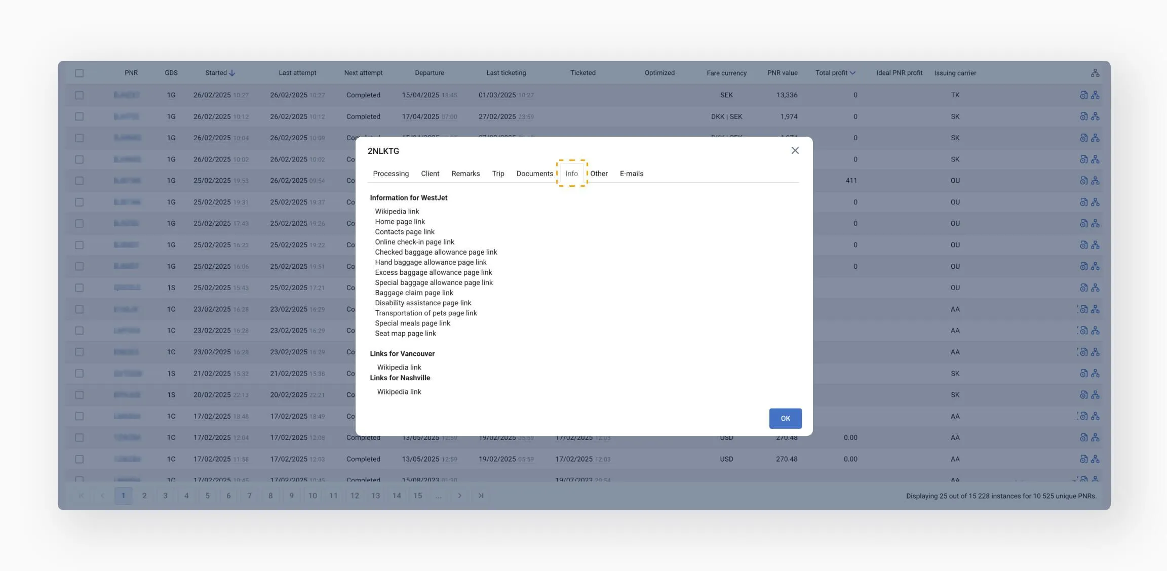Open history icon for TK carrier row

(x=1083, y=95)
